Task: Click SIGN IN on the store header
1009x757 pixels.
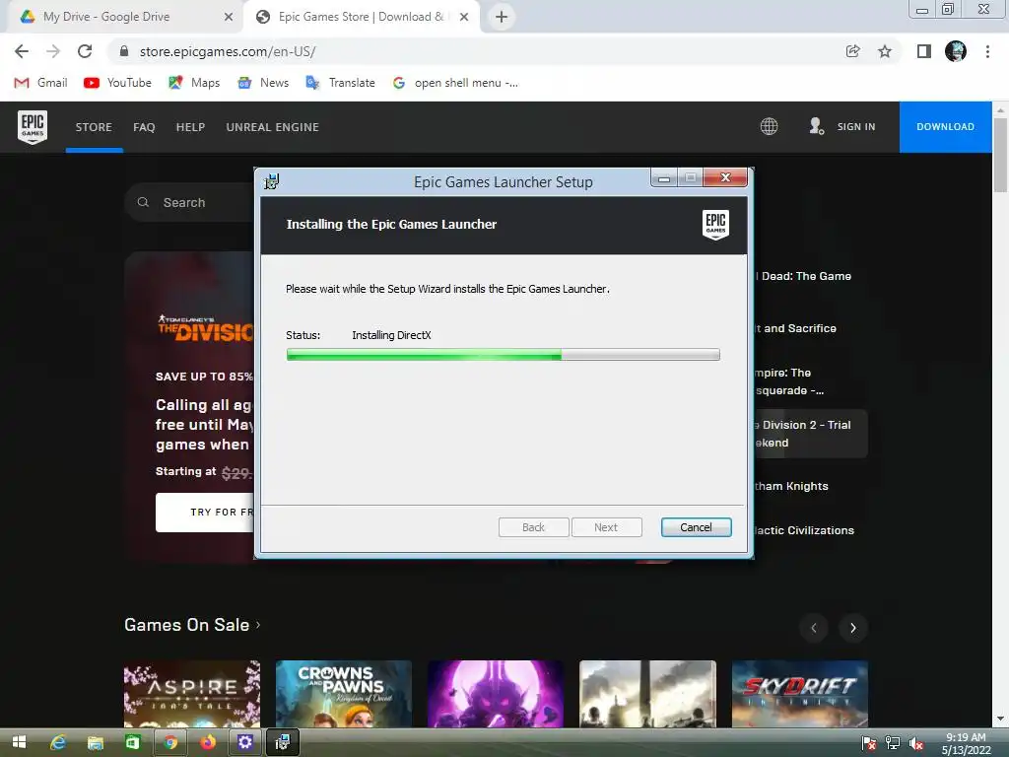Action: click(856, 126)
